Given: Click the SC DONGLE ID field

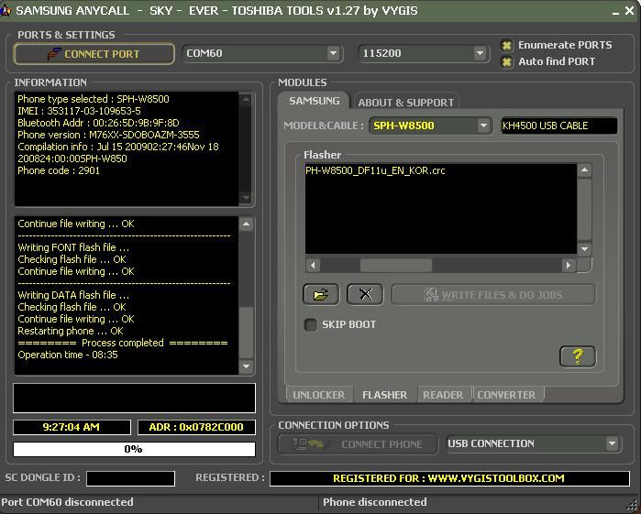Looking at the screenshot, I should coord(130,478).
